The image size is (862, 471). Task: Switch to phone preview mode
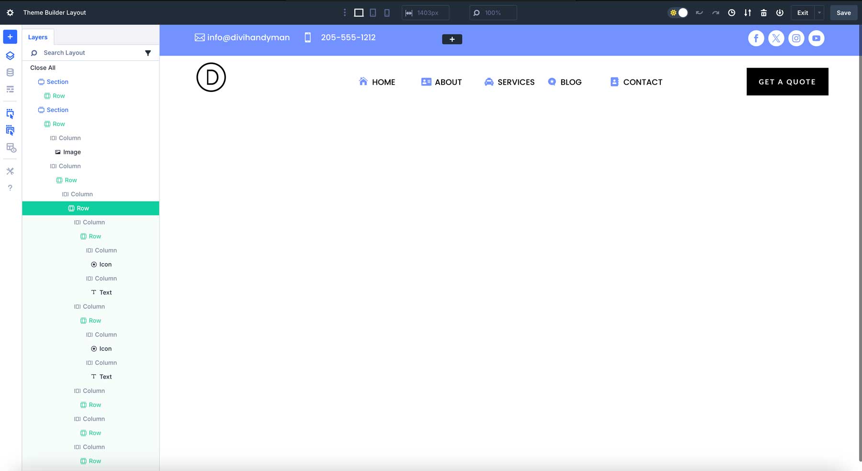(387, 13)
